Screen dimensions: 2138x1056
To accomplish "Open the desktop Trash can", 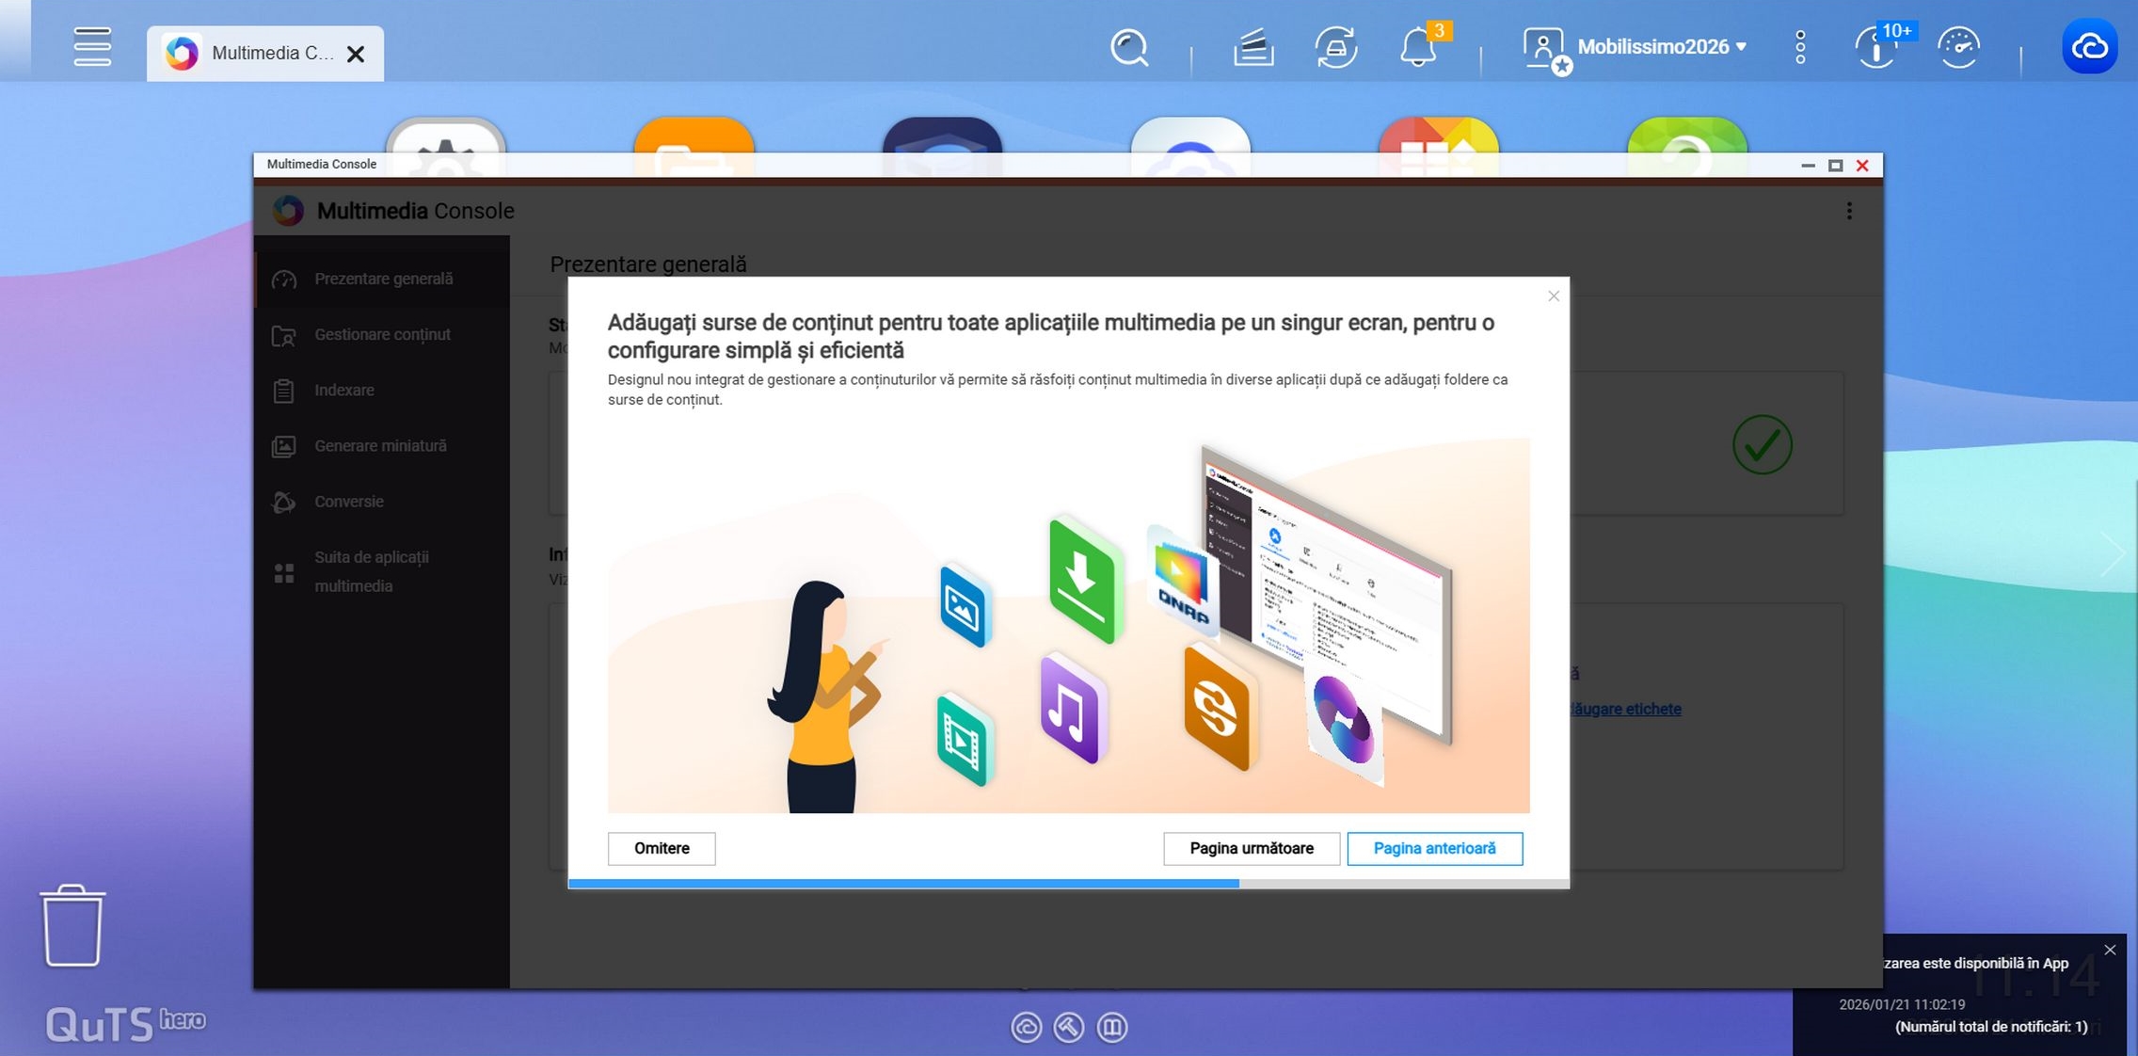I will coord(72,925).
